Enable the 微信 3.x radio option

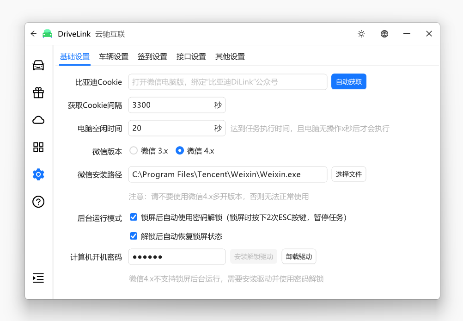(x=134, y=150)
